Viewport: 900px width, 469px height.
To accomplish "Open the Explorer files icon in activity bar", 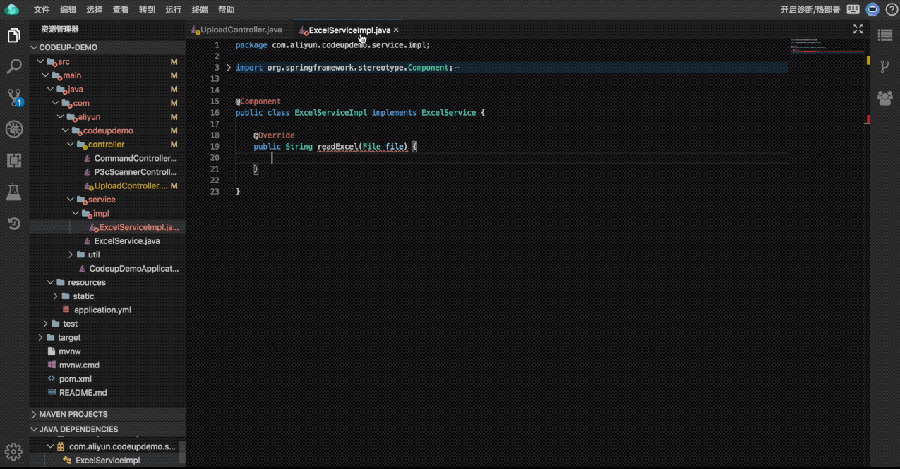I will pyautogui.click(x=13, y=36).
